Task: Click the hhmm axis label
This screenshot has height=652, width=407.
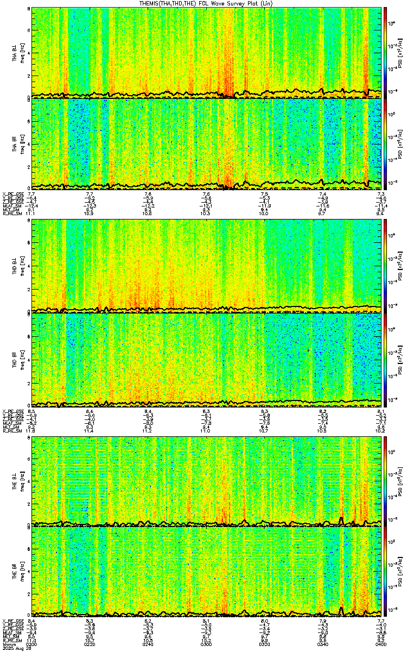Action: [8, 644]
